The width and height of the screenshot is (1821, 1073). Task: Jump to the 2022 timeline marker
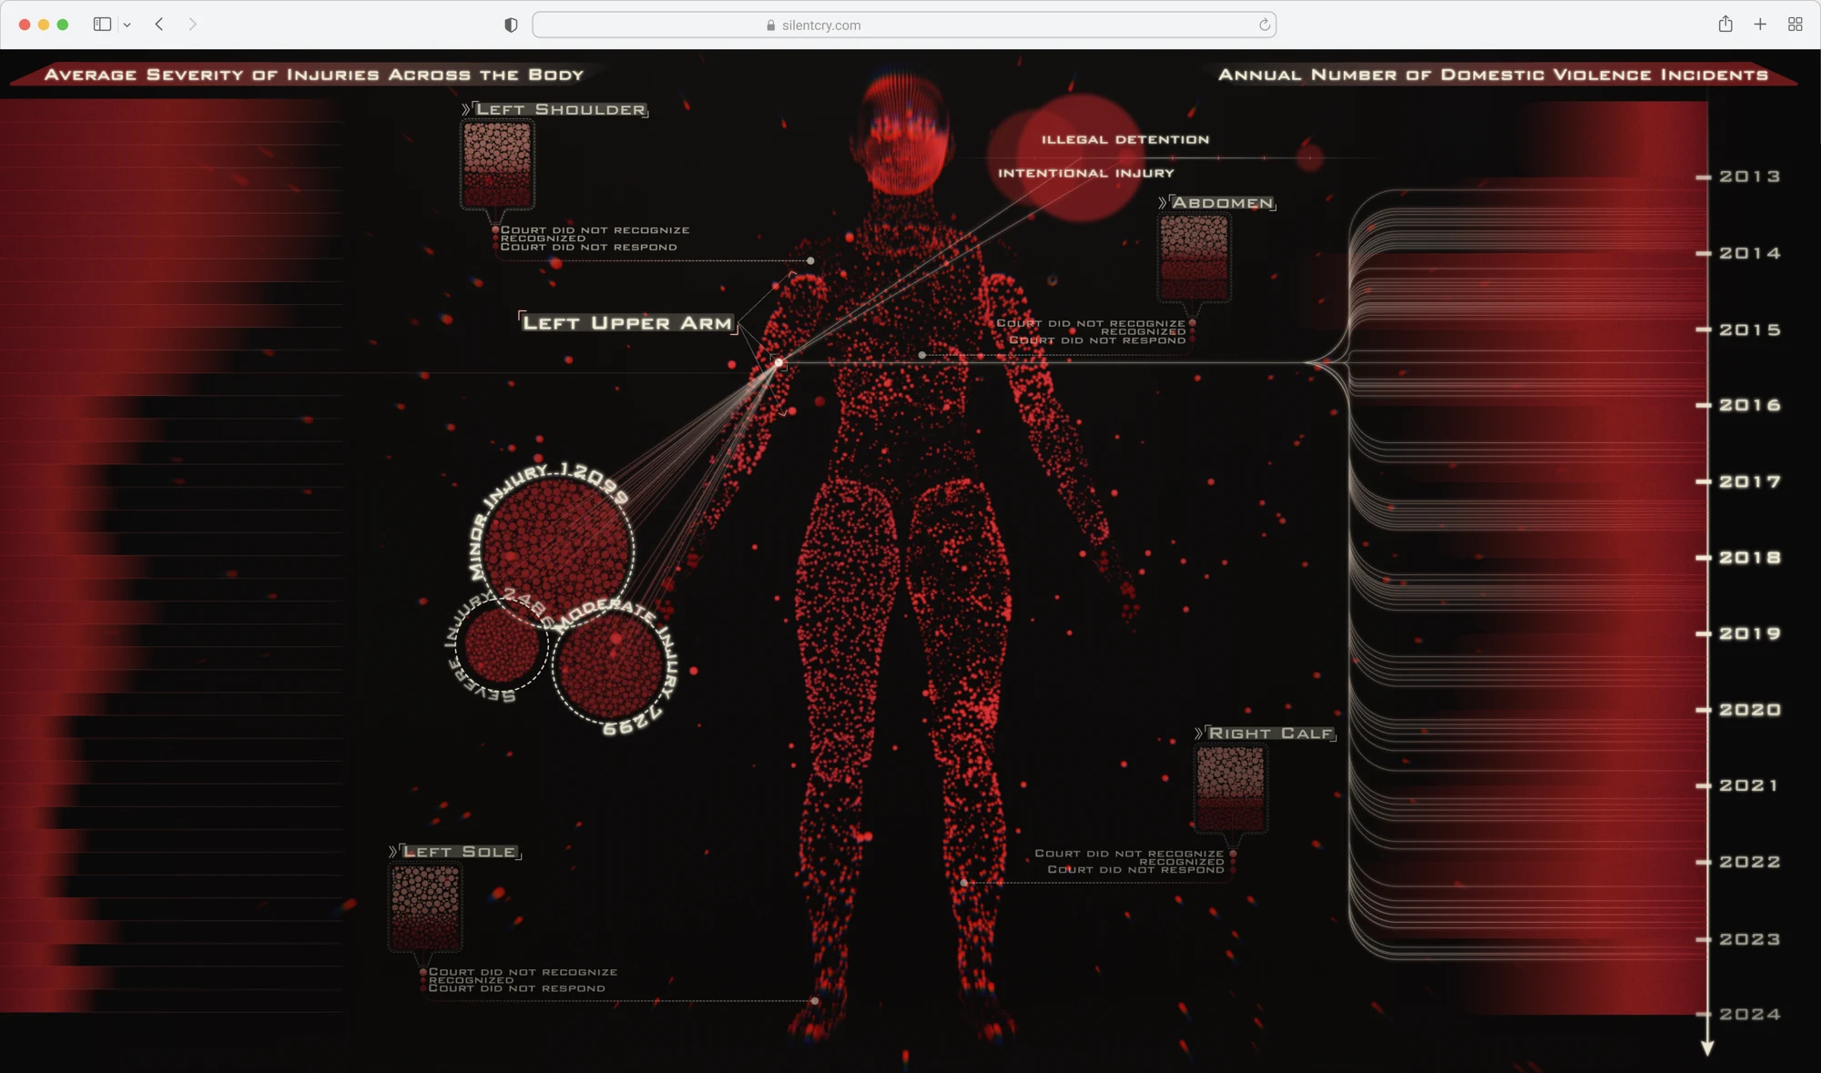[x=1749, y=862]
